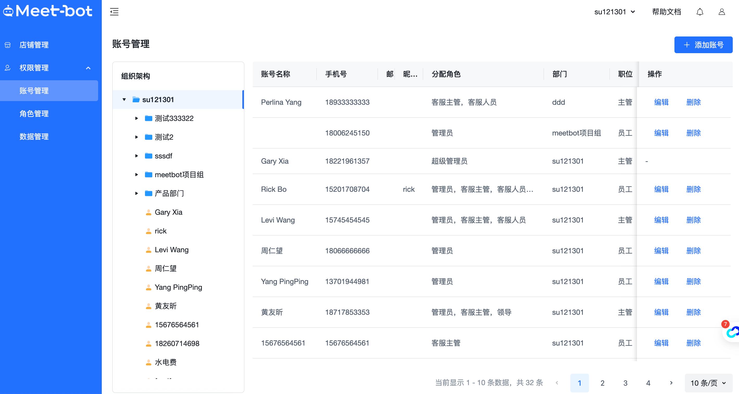Open notifications via the bell icon
Image resolution: width=739 pixels, height=394 pixels.
pos(700,12)
